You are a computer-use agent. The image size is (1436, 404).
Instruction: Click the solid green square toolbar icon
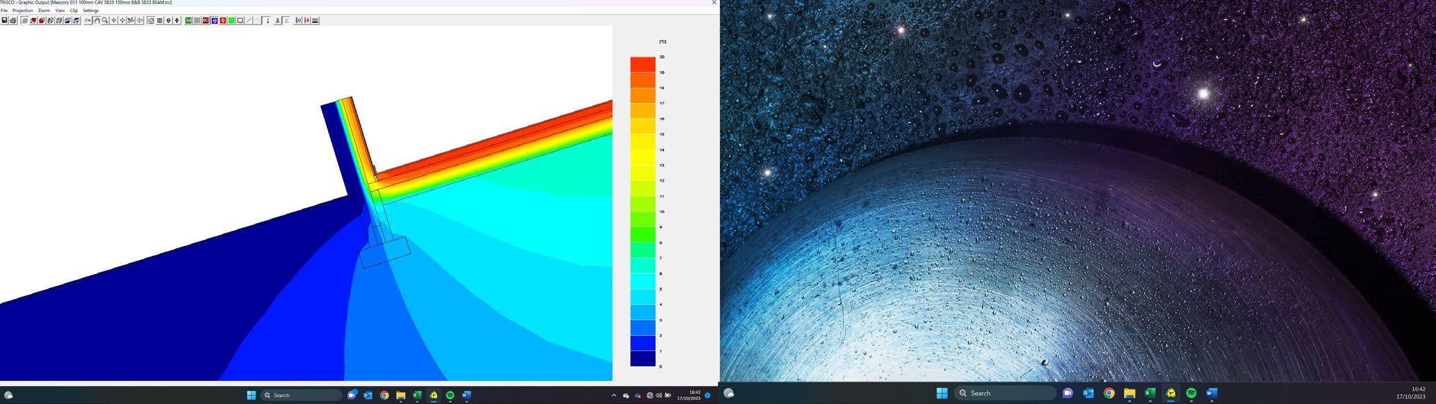tap(231, 21)
